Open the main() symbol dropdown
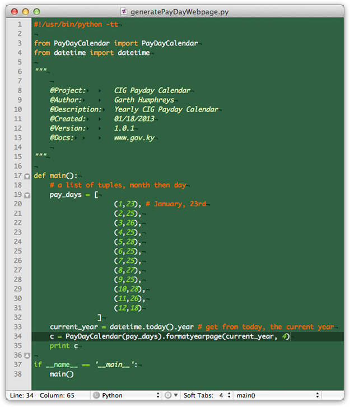The width and height of the screenshot is (350, 407). click(x=277, y=395)
